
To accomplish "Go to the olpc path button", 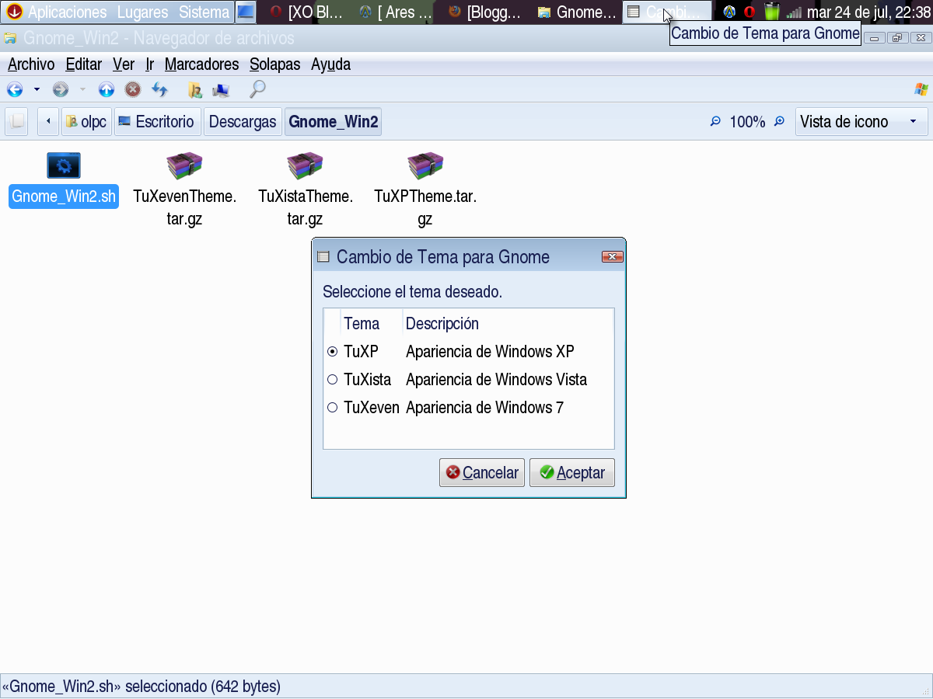I will coord(86,122).
